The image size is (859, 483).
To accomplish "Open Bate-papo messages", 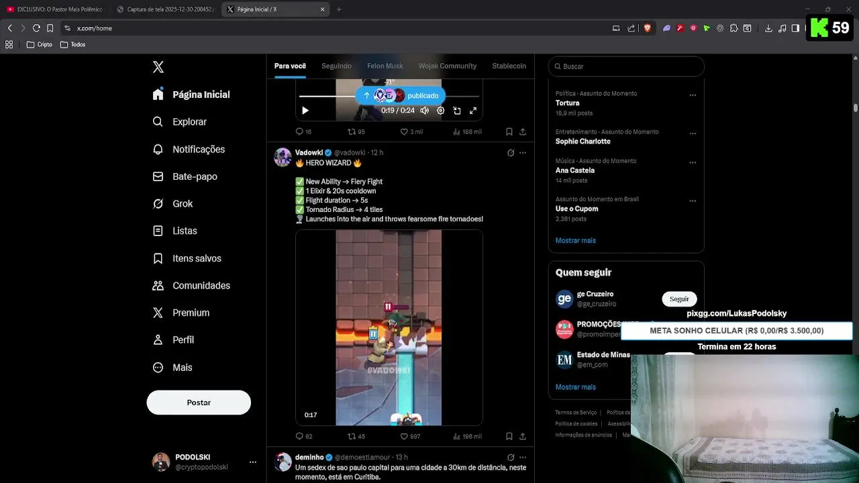I will click(x=185, y=176).
